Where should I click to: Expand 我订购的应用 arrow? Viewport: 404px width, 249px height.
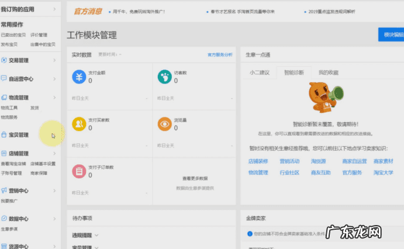tap(54, 9)
